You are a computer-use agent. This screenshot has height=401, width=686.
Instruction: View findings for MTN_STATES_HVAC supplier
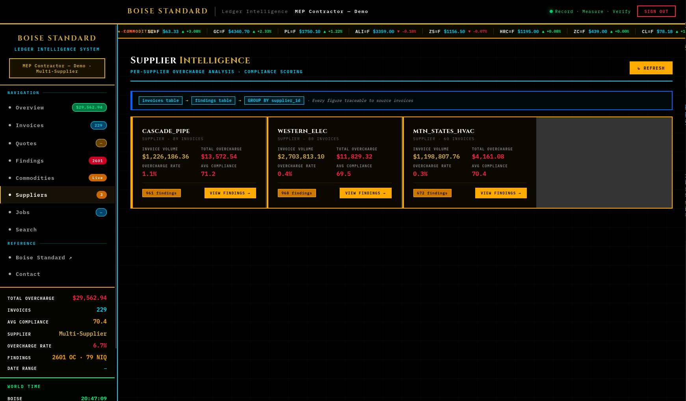501,193
